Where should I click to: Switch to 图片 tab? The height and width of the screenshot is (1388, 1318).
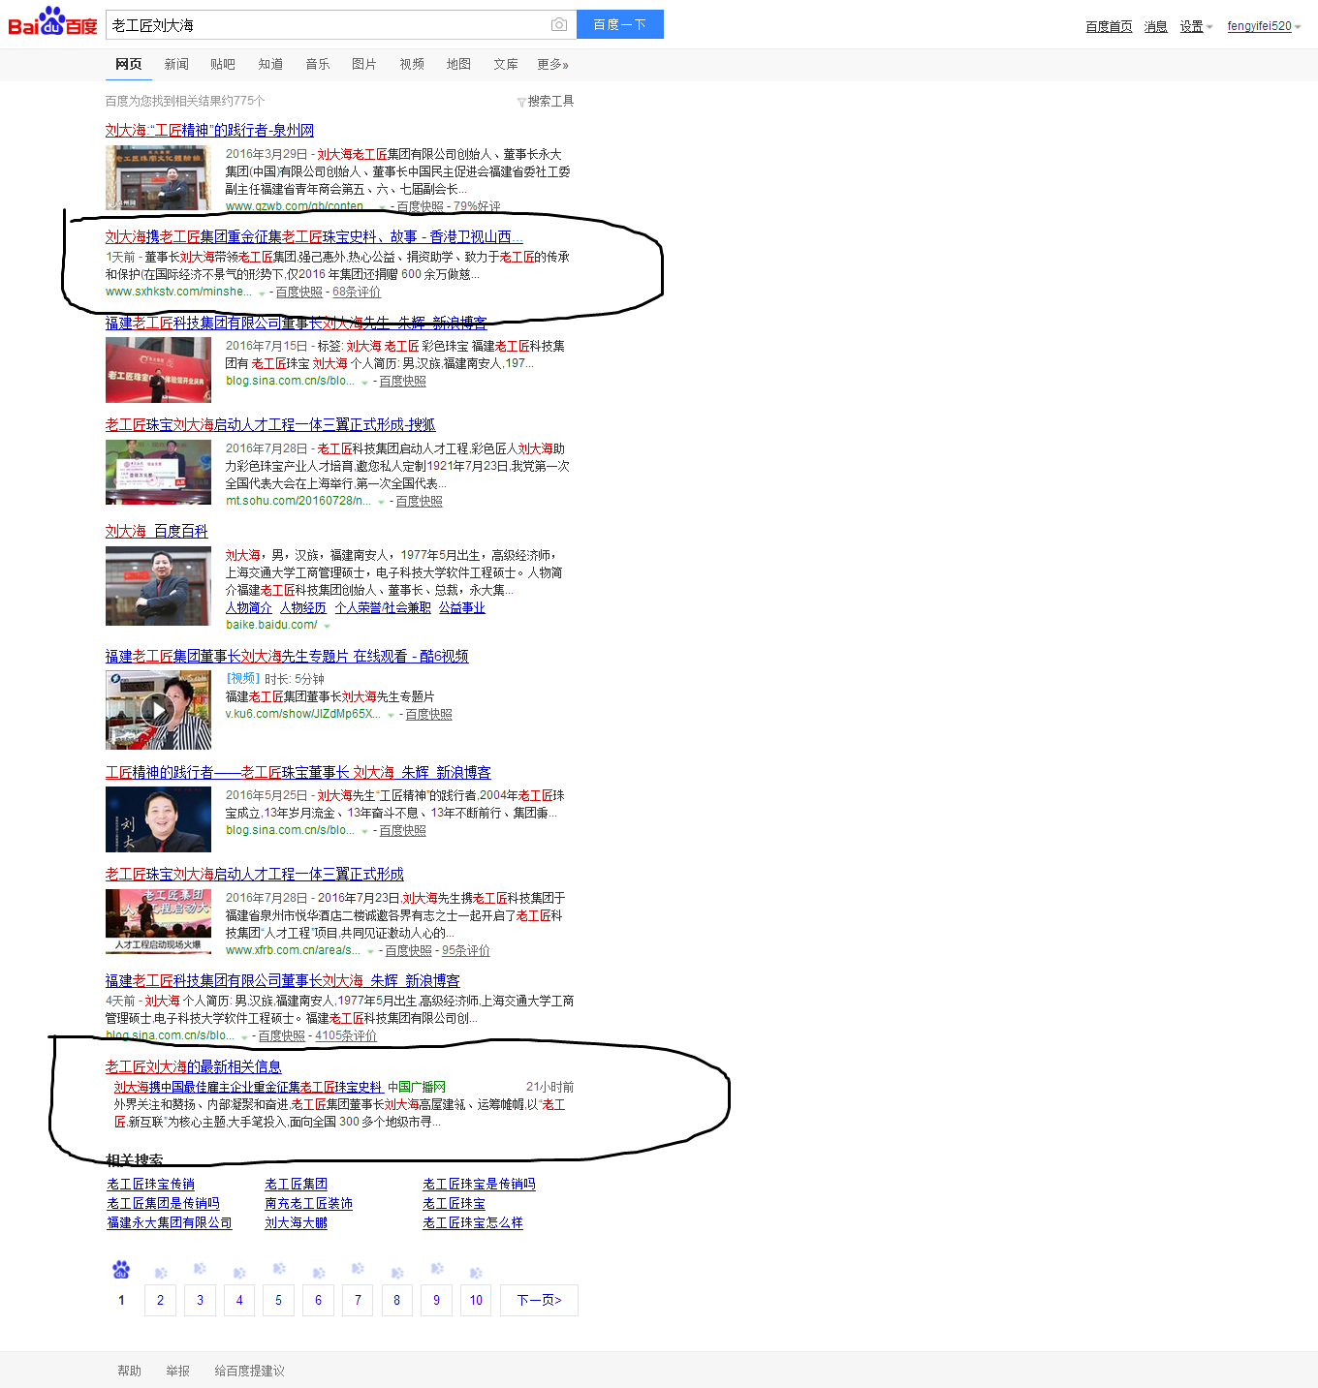click(x=364, y=64)
